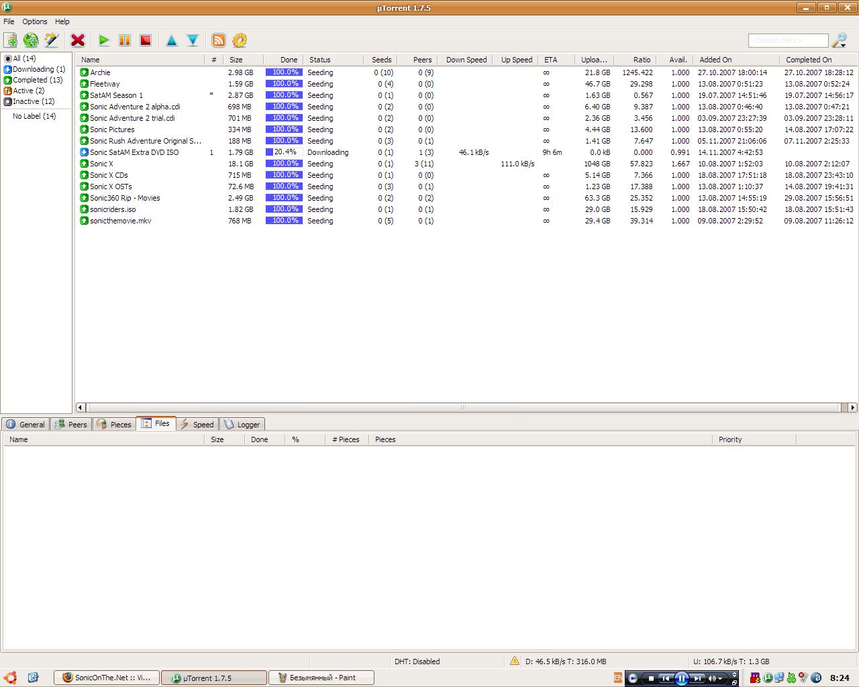Open Preferences gear icon in toolbar

pyautogui.click(x=240, y=40)
